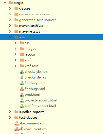Click the xref-test folder icon
Viewport: 103px width, 134px height.
pos(22,66)
